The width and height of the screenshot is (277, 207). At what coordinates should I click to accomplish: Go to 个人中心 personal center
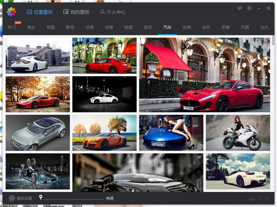point(112,12)
